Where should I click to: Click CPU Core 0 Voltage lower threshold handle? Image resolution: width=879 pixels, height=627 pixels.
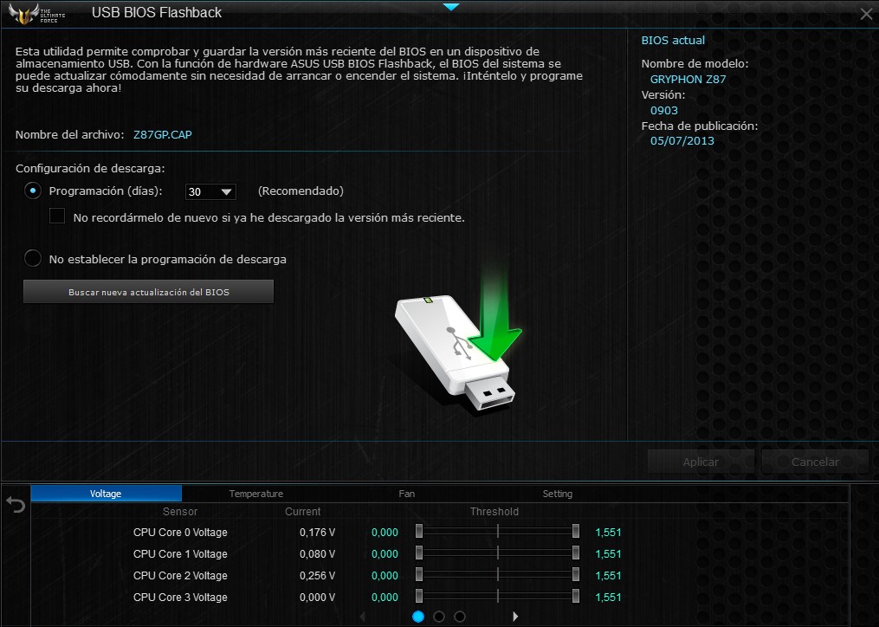419,532
